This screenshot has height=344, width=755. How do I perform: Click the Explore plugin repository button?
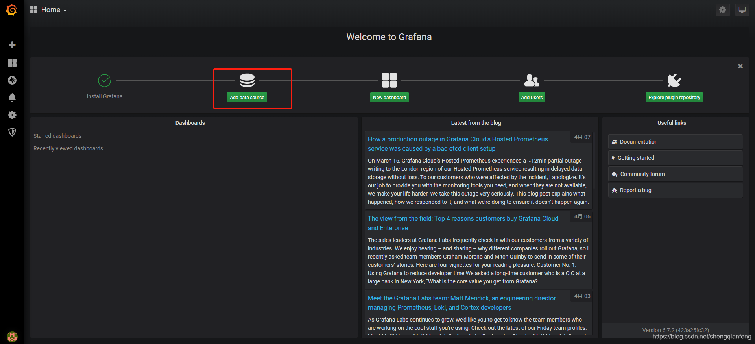674,98
